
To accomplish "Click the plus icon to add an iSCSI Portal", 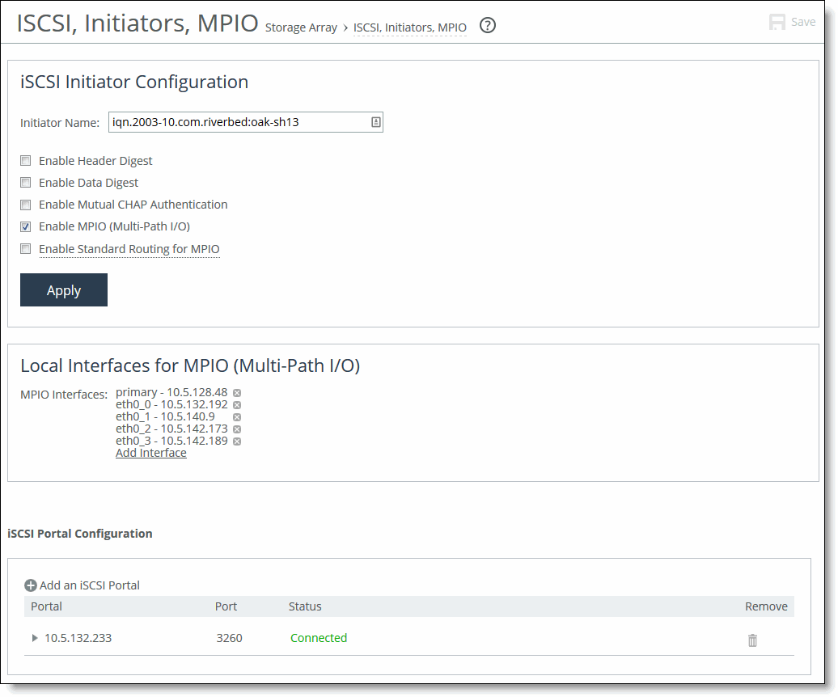I will 31,585.
